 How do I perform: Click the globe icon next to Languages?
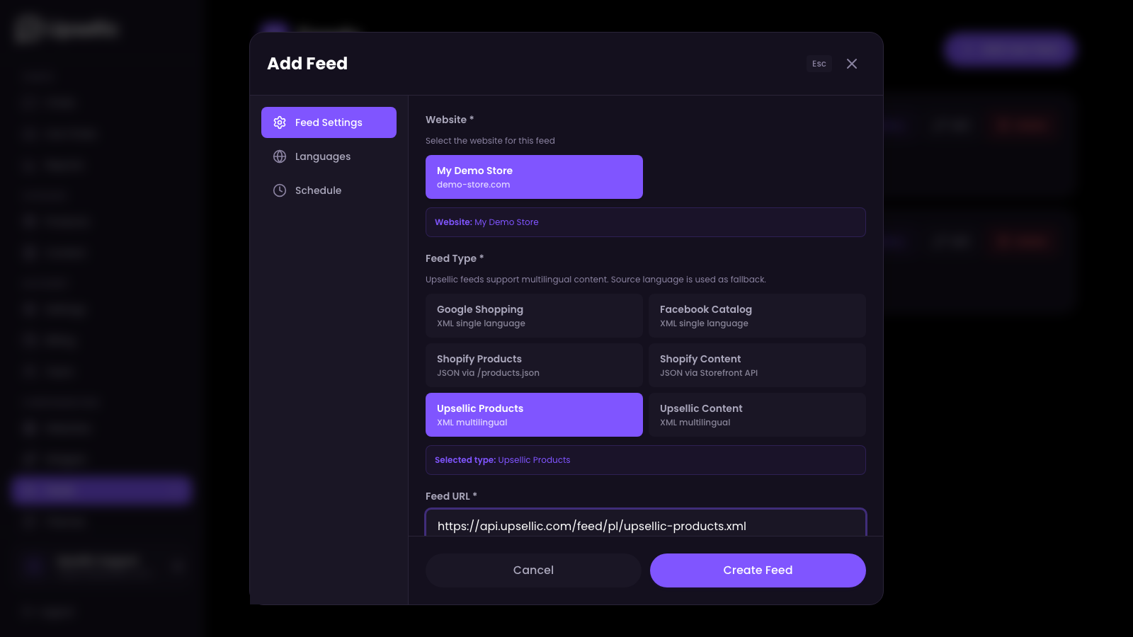[280, 156]
